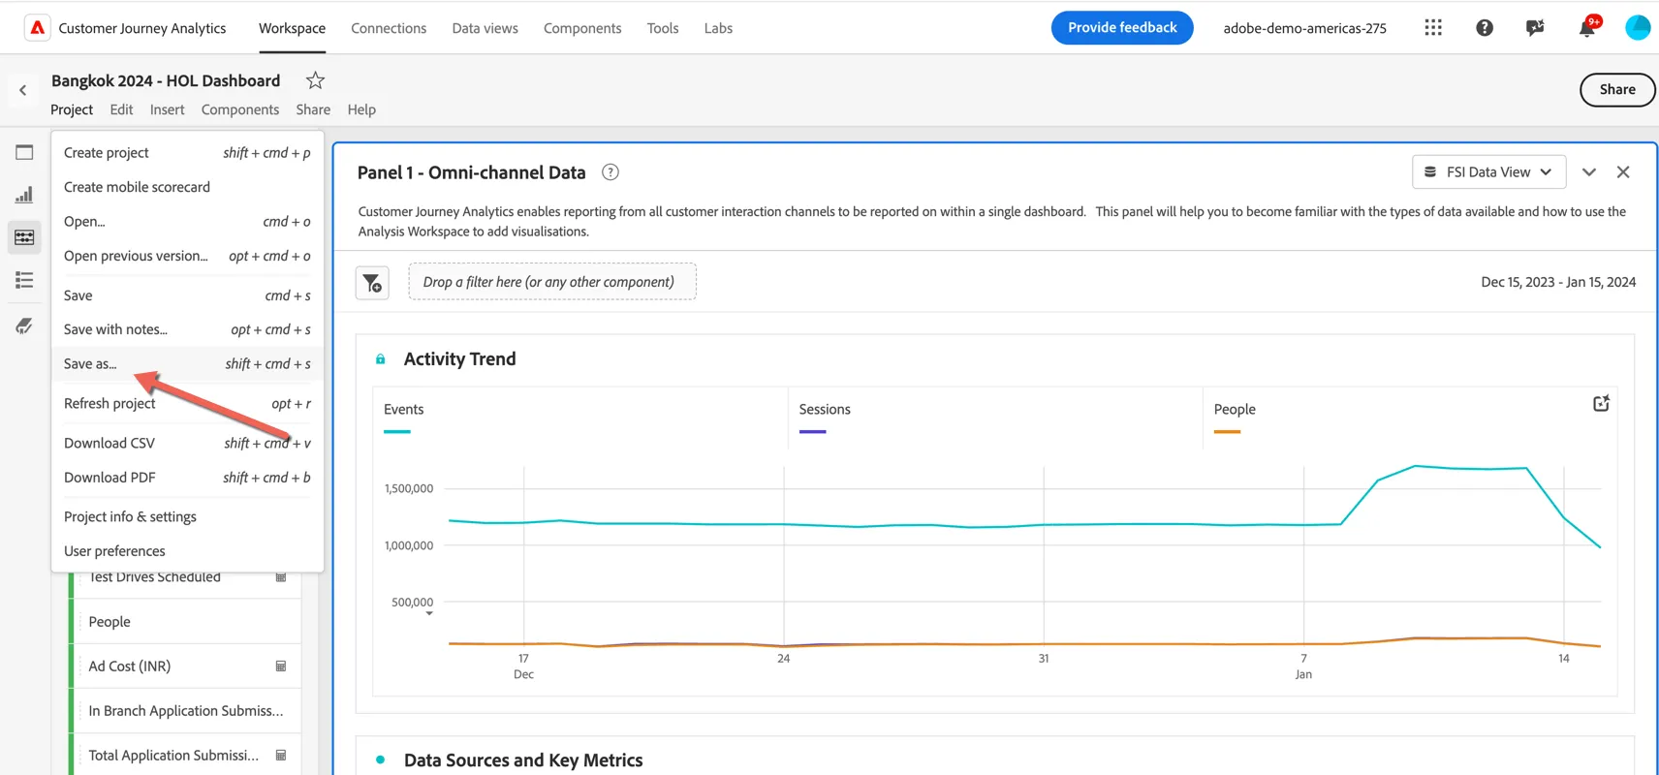Screen dimensions: 1659x775
Task: Open the panel date range Dec 15, 2023
Action: click(x=1558, y=282)
